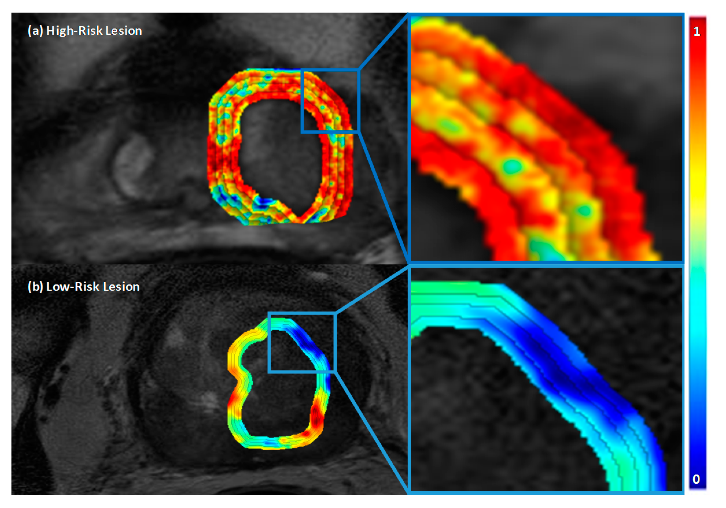Click the '1' label on the colorbar

tap(696, 31)
